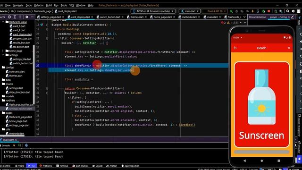Viewport: 302px width, 170px height.
Task: Open the Device Manager phone icon in toolbar
Action: (x=276, y=11)
